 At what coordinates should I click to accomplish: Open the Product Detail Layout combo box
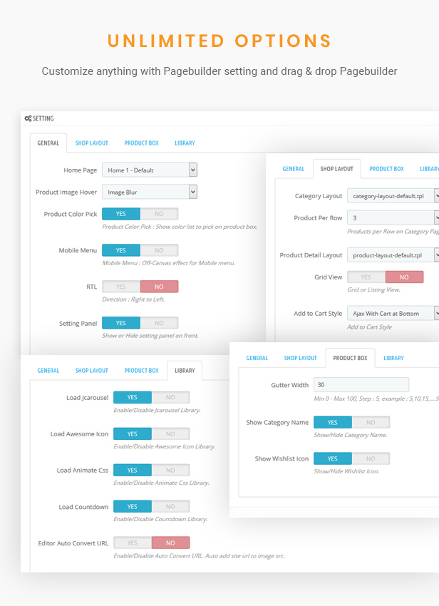pos(393,255)
